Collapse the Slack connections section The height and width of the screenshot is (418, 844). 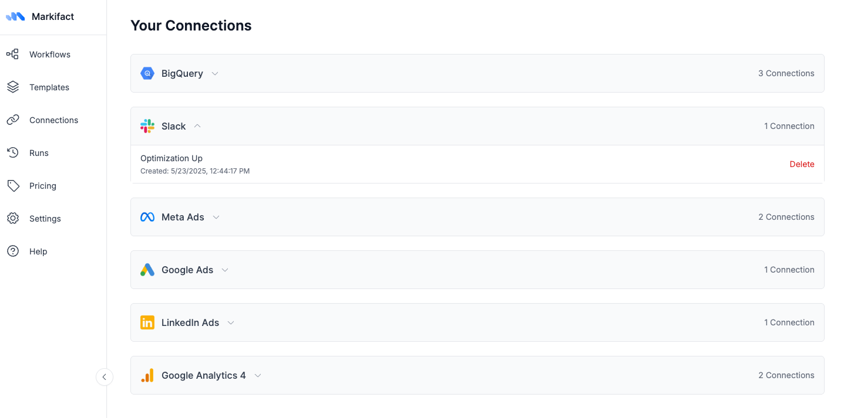point(197,126)
